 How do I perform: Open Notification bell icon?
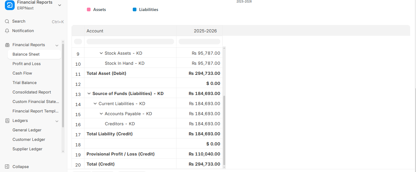coord(7,31)
